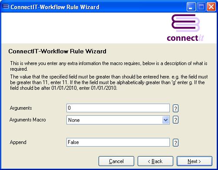Viewport: 218px width, 170px height.
Task: Click the ConnectIT icon in the title bar
Action: tap(6, 7)
